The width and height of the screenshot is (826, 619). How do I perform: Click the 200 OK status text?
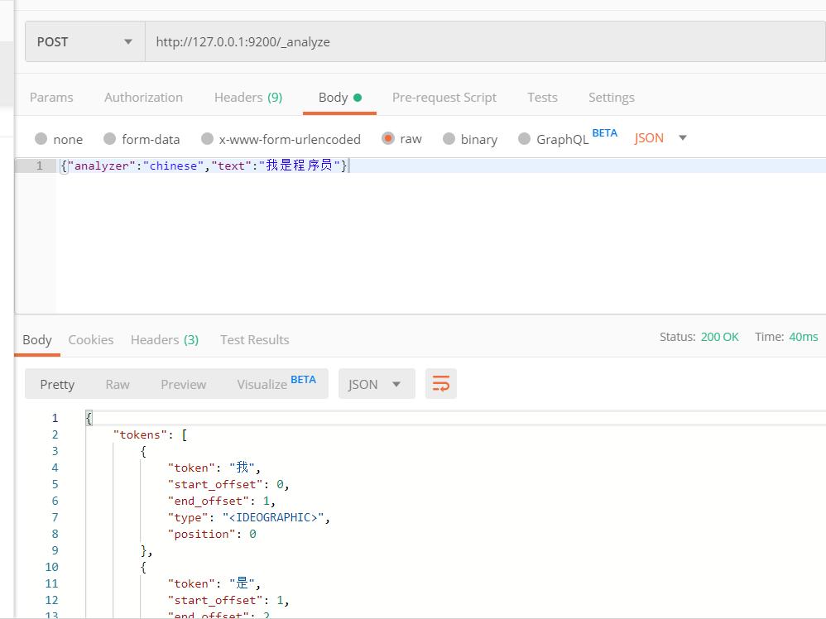click(x=719, y=337)
